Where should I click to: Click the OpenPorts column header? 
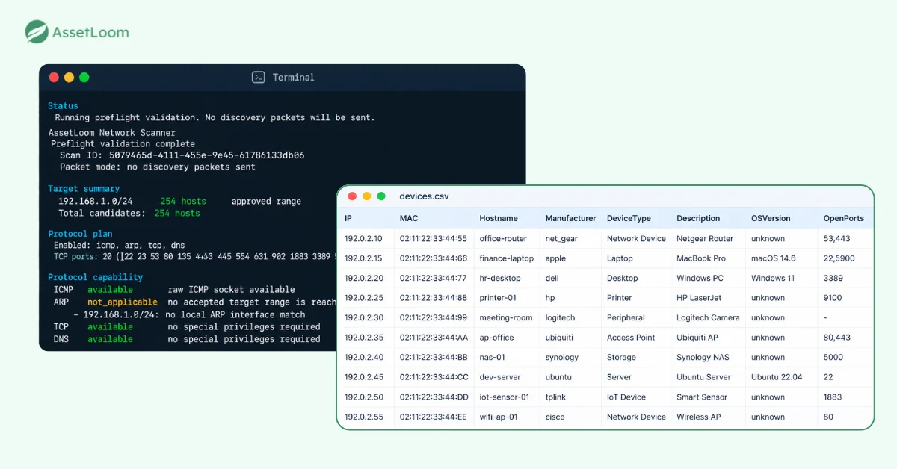point(844,219)
